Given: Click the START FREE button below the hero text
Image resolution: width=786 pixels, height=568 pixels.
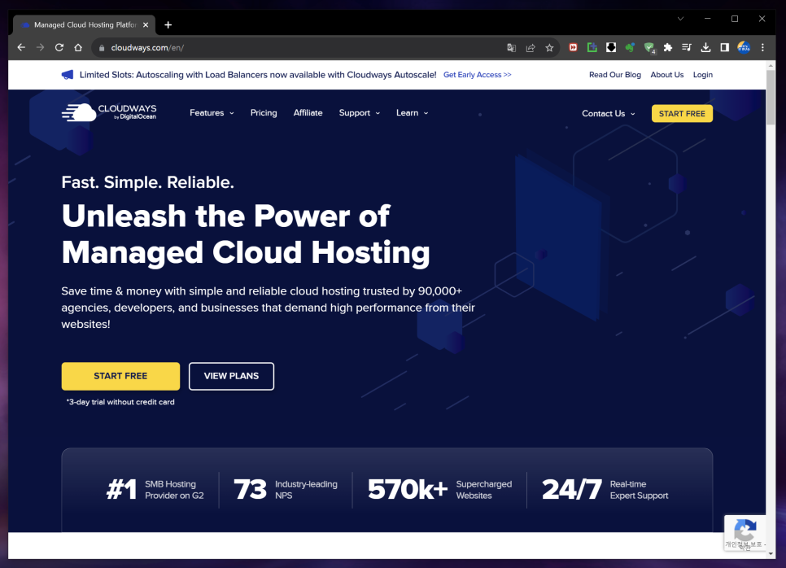Looking at the screenshot, I should point(120,376).
